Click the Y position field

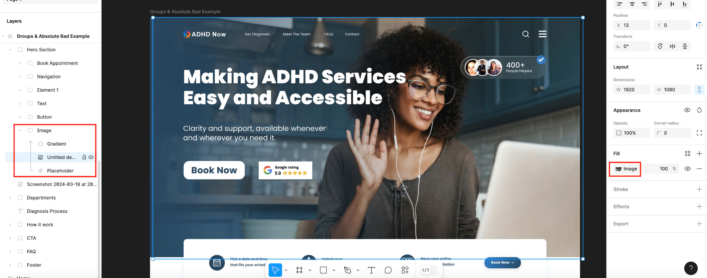click(x=672, y=25)
